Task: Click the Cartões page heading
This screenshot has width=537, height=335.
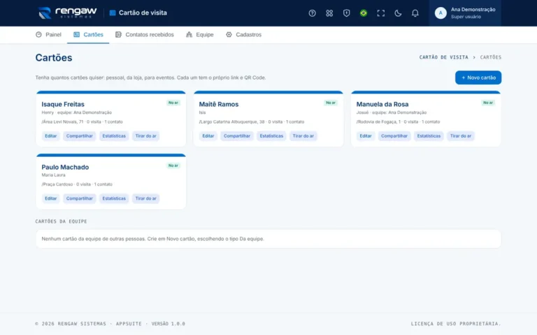Action: pos(54,57)
